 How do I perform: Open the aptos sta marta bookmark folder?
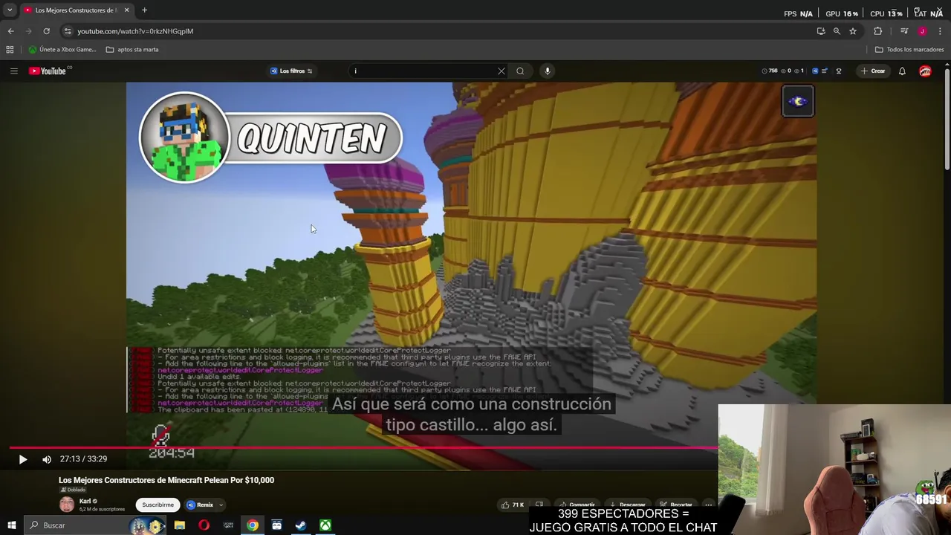(x=132, y=50)
